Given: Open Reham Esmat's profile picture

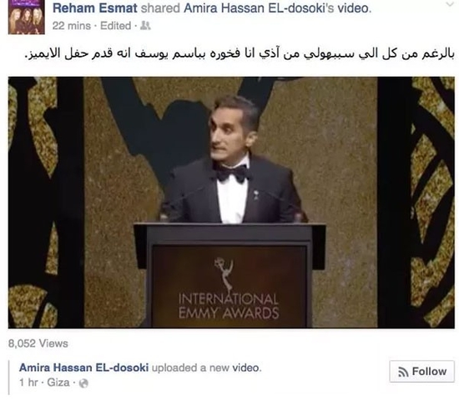Looking at the screenshot, I should (27, 17).
